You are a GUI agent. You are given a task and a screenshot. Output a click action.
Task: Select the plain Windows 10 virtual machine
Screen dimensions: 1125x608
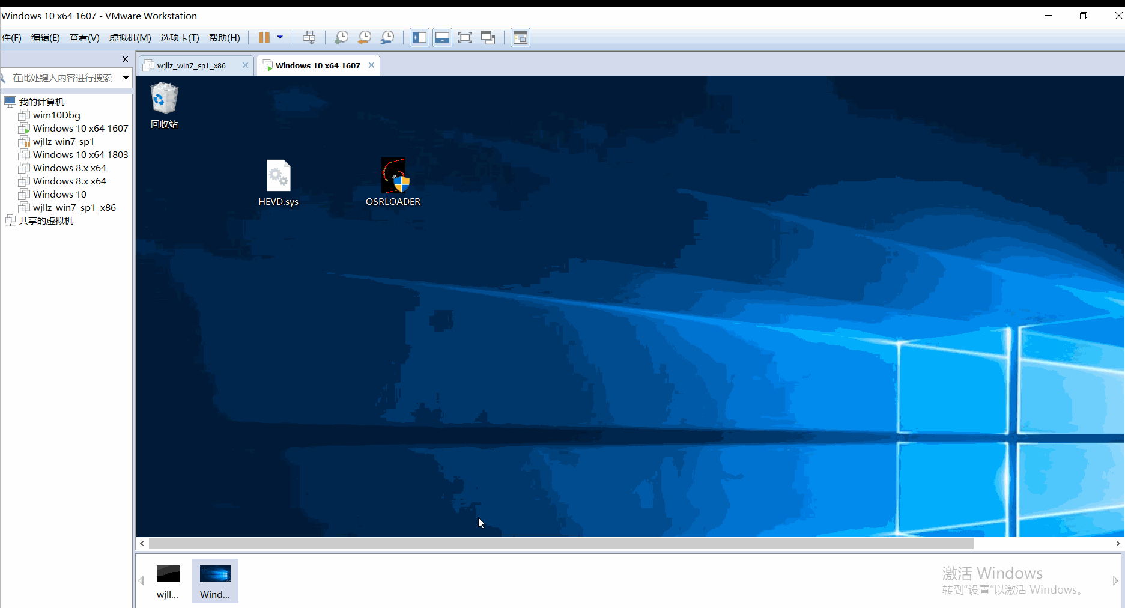point(59,194)
